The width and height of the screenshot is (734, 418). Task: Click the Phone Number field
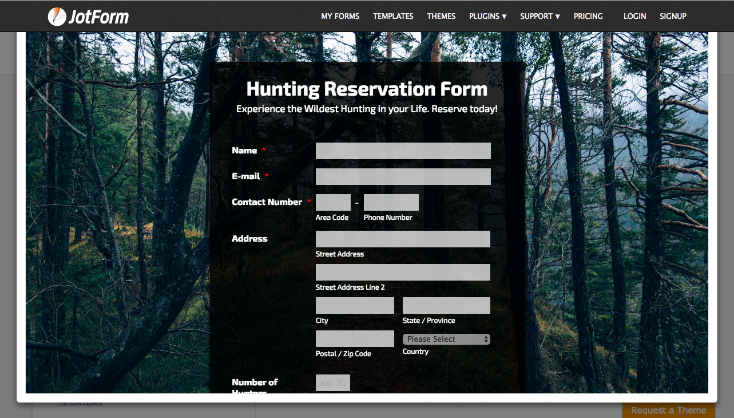point(391,202)
